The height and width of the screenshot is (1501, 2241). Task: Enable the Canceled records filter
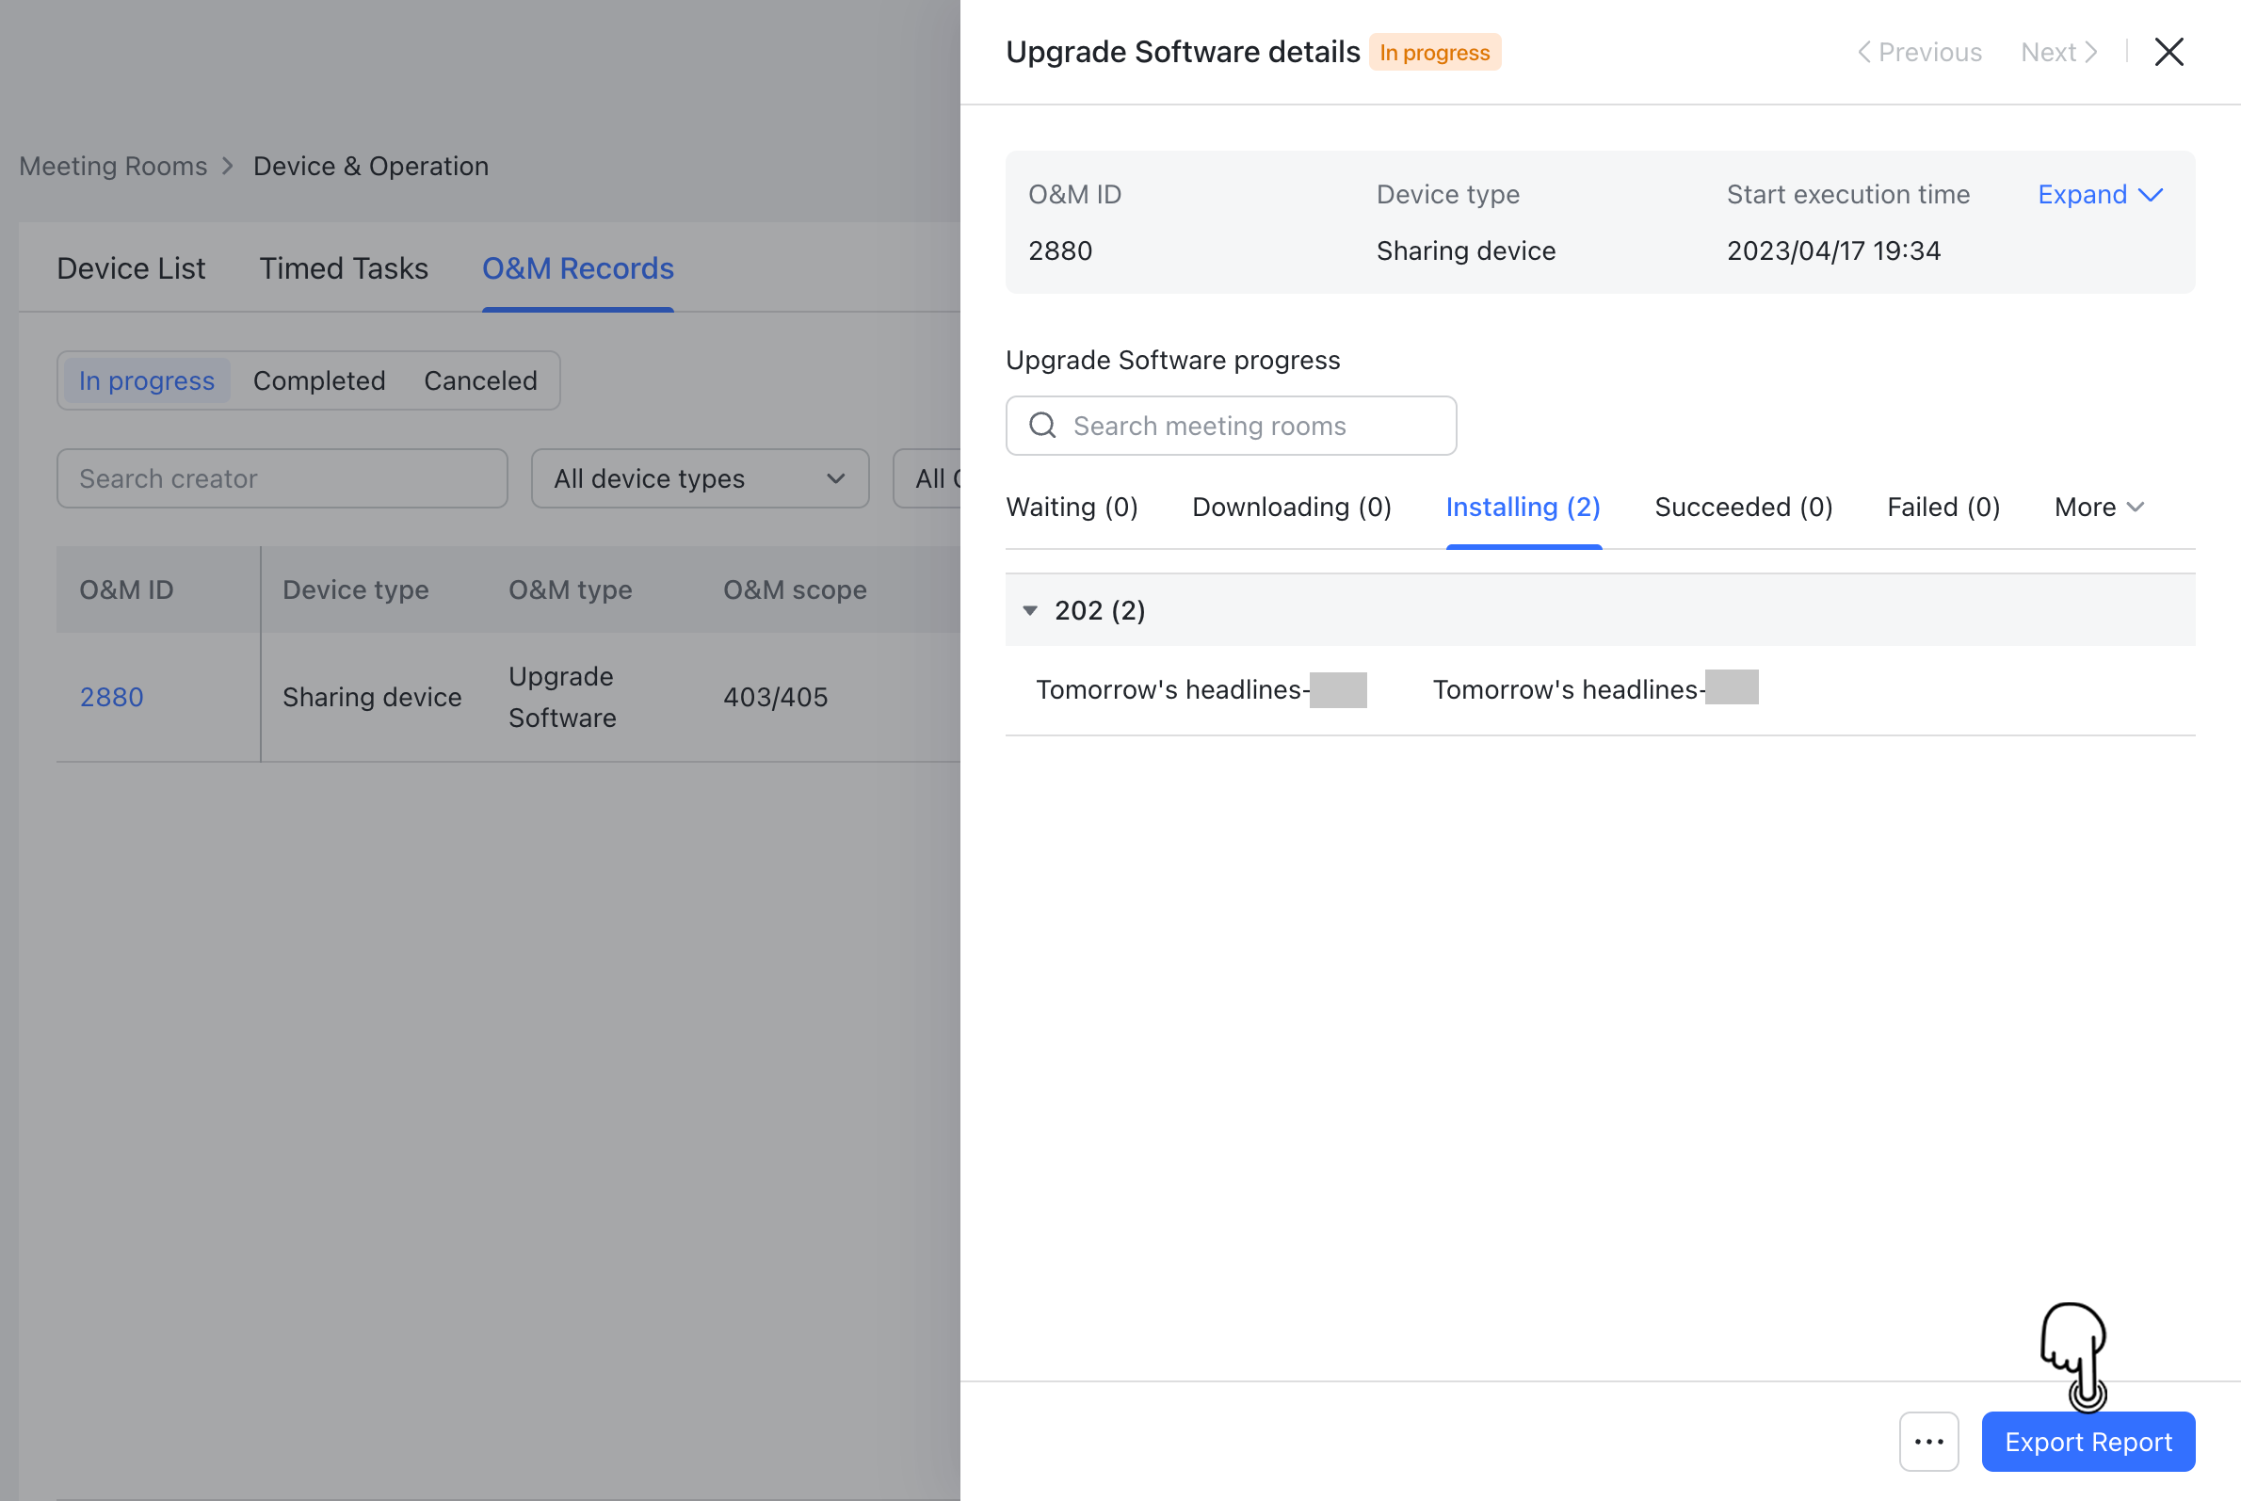tap(479, 380)
